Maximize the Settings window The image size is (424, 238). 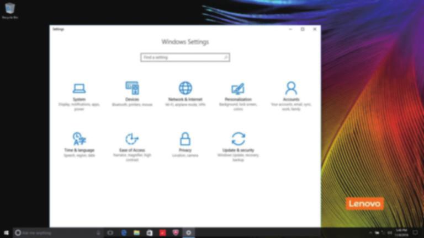tap(303, 29)
